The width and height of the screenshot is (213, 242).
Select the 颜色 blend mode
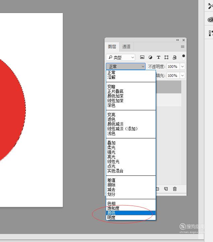click(x=131, y=213)
